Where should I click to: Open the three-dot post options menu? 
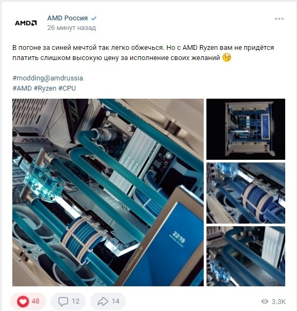point(279,19)
